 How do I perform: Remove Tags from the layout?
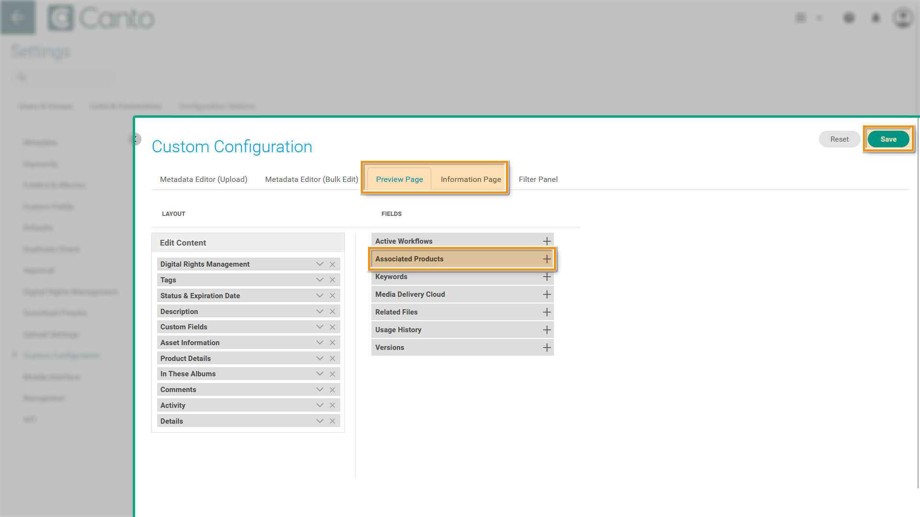click(x=332, y=280)
